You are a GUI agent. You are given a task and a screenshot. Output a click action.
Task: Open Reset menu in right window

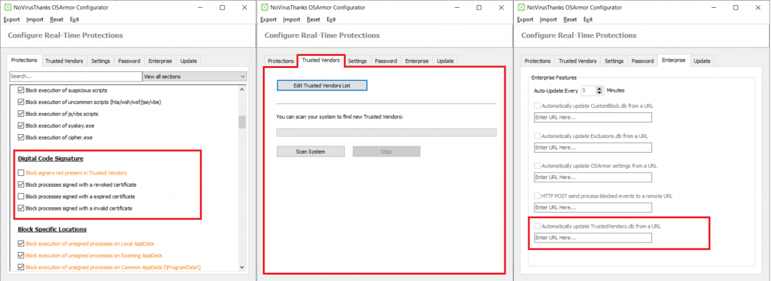(x=571, y=19)
